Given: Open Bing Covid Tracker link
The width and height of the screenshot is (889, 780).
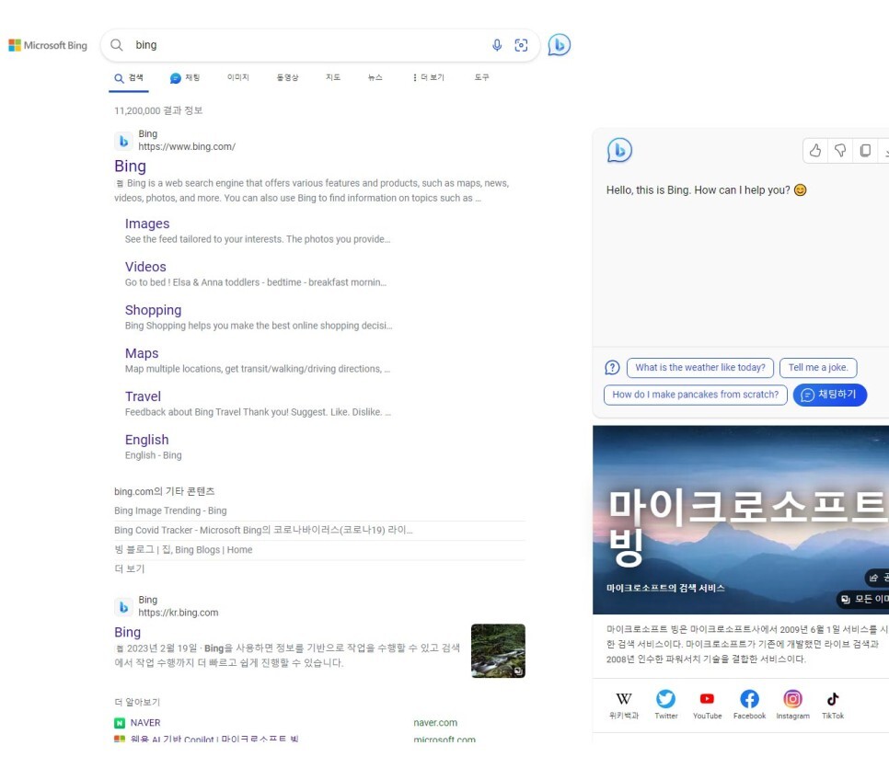Looking at the screenshot, I should [x=263, y=530].
